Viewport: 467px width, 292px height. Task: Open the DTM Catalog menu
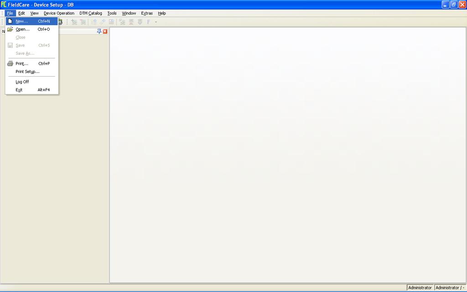click(x=91, y=13)
